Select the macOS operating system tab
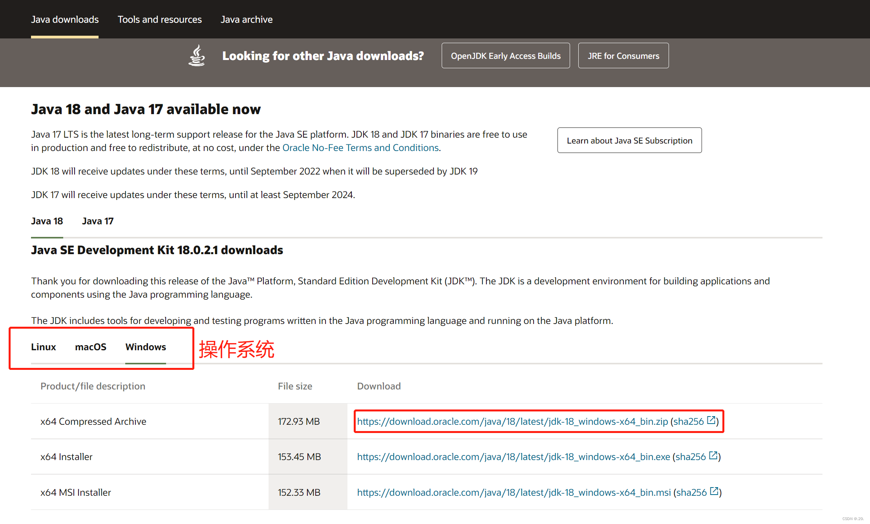Screen dimensions: 870x524 [x=91, y=347]
